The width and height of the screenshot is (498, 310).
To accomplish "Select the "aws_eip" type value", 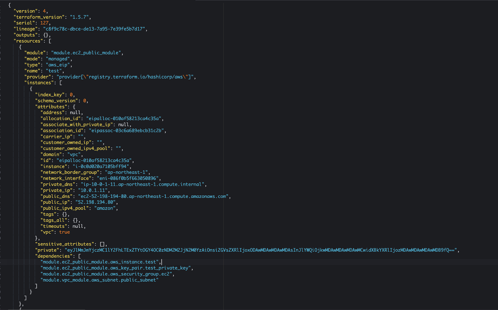I will (58, 64).
